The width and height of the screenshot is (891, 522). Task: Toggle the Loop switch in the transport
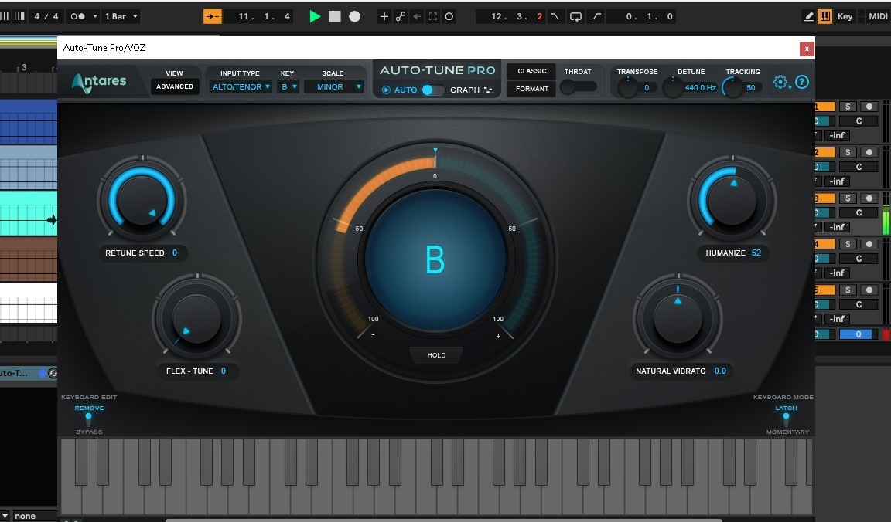tap(575, 16)
